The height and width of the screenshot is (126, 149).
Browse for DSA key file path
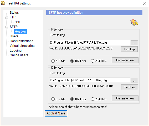pyautogui.click(x=134, y=80)
